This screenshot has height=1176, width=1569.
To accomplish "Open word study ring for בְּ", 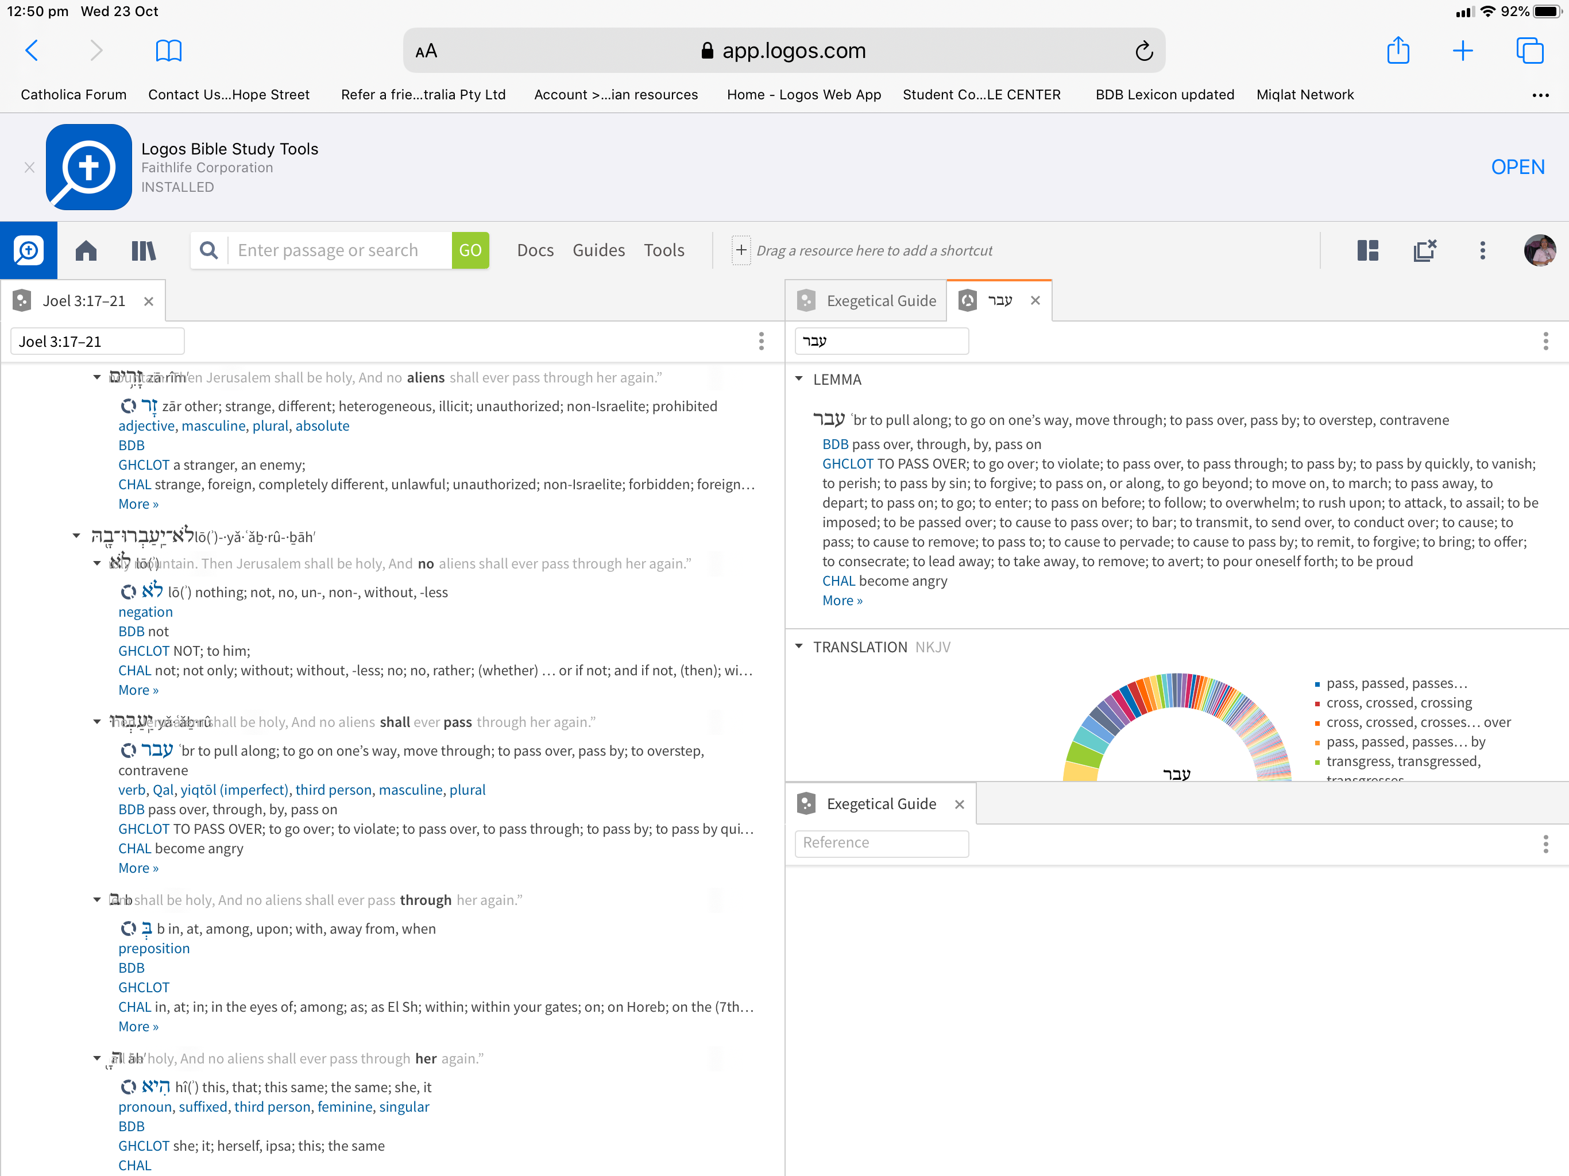I will [129, 929].
